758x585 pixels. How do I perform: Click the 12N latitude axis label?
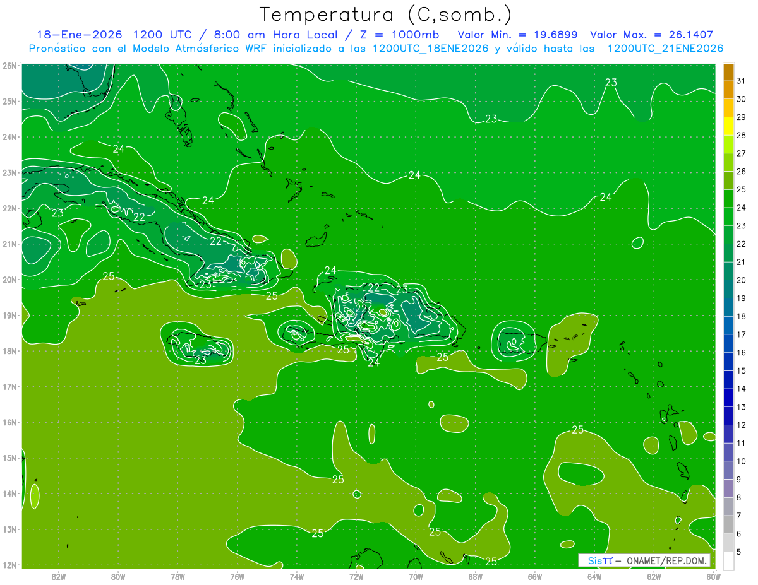click(x=9, y=565)
